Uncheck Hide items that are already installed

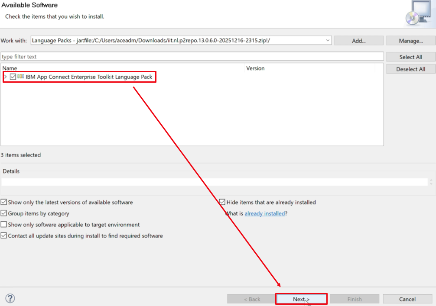pyautogui.click(x=222, y=202)
